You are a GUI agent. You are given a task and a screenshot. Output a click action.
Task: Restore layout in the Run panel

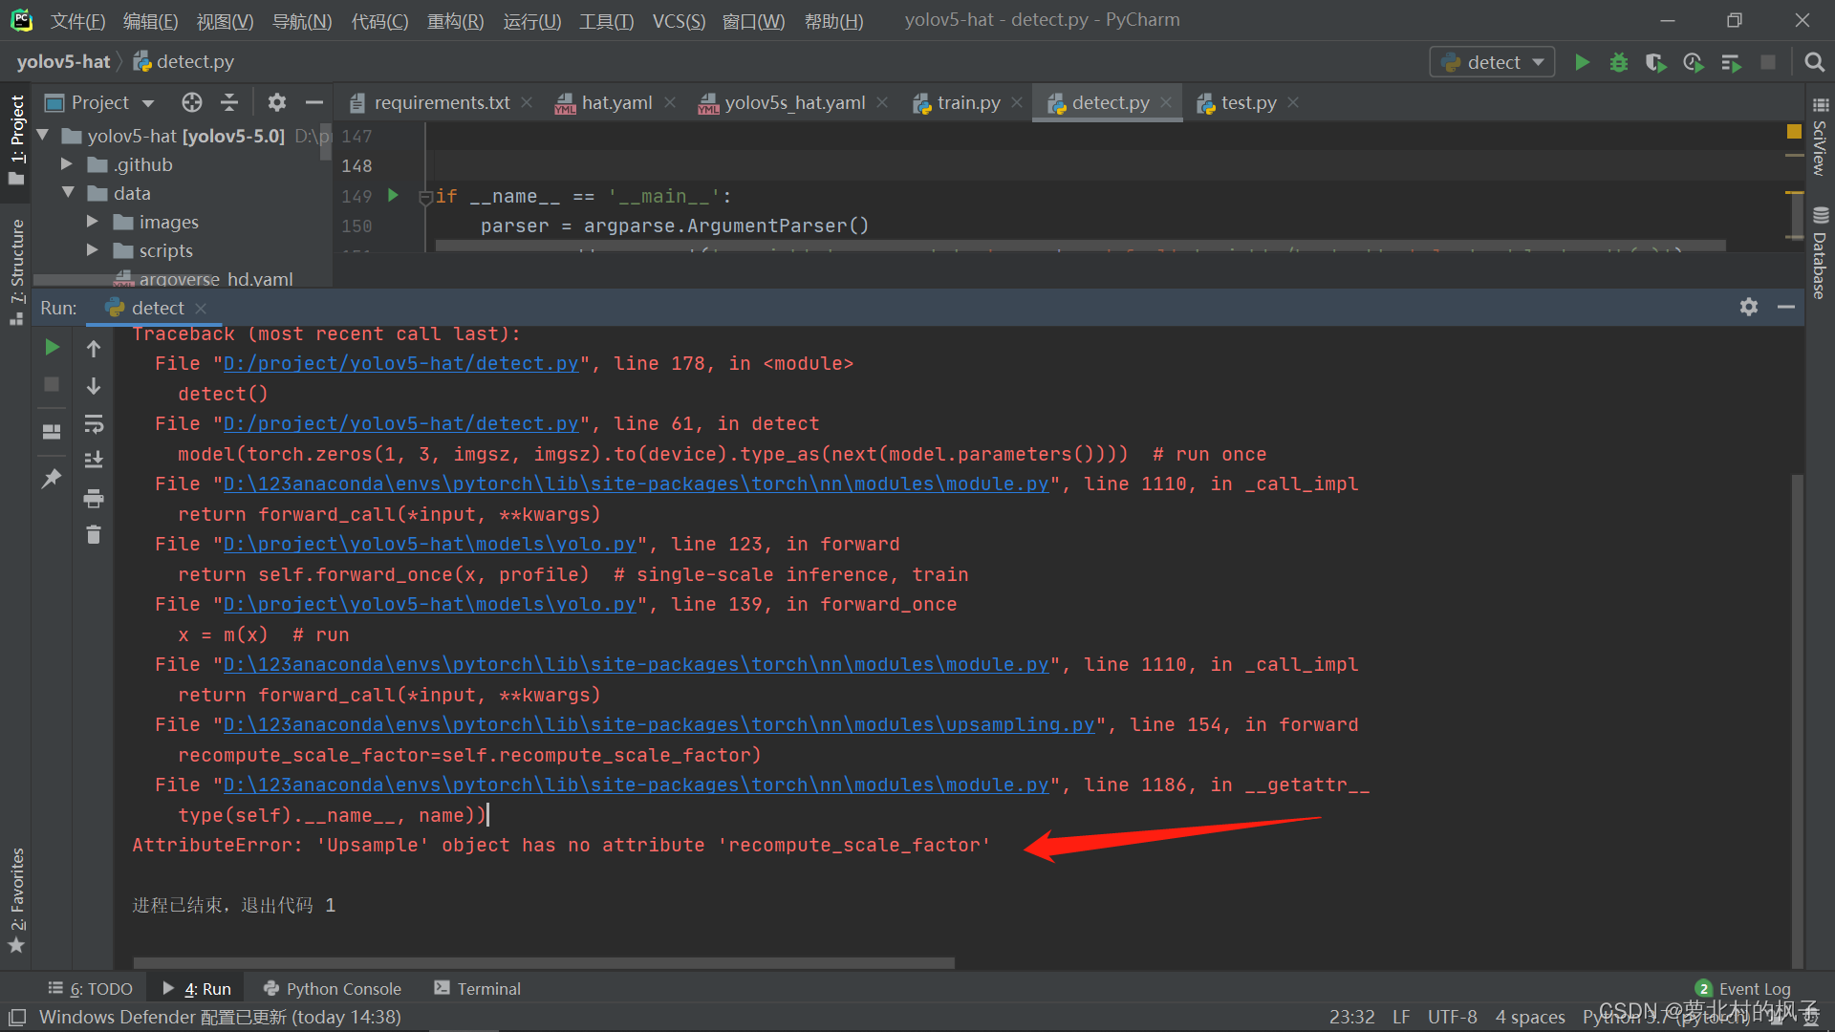52,431
